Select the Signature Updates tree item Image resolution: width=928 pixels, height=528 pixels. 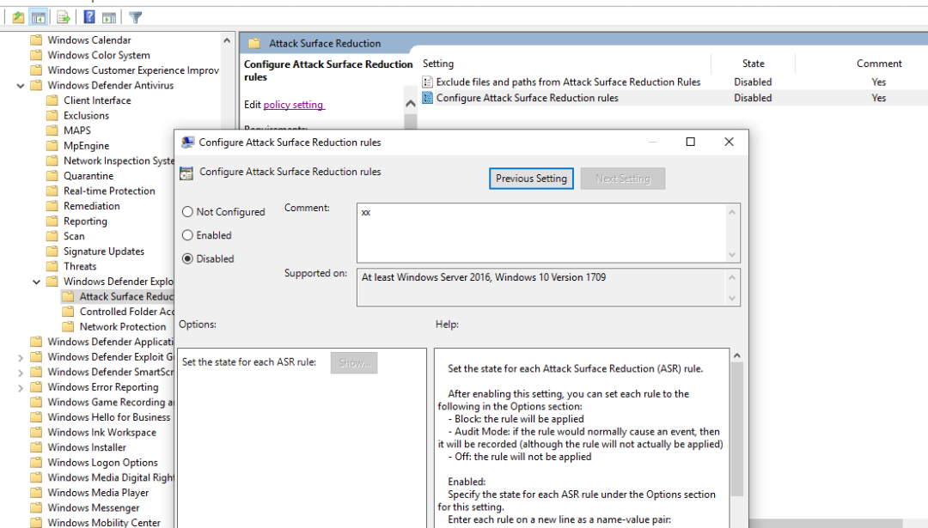[104, 252]
